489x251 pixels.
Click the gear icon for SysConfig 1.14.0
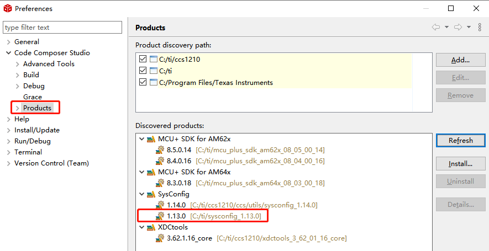(160, 205)
